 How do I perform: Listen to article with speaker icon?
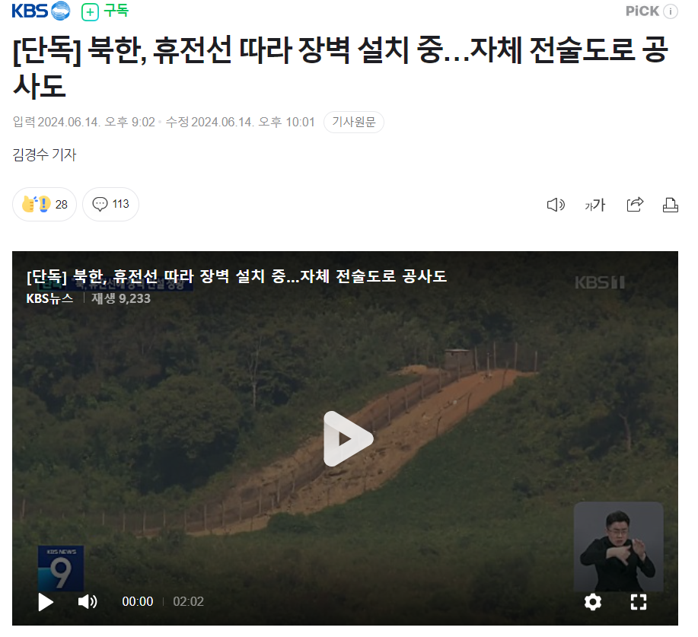point(556,205)
